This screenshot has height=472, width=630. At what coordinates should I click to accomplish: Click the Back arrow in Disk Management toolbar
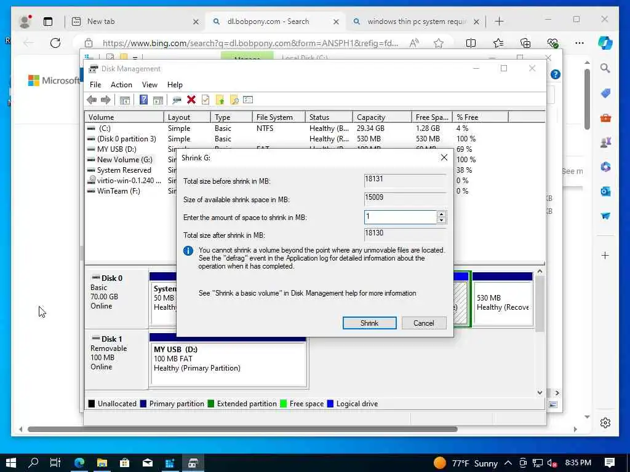tap(92, 100)
